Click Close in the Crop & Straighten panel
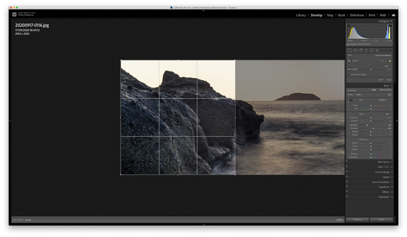The image size is (407, 237). click(x=389, y=80)
